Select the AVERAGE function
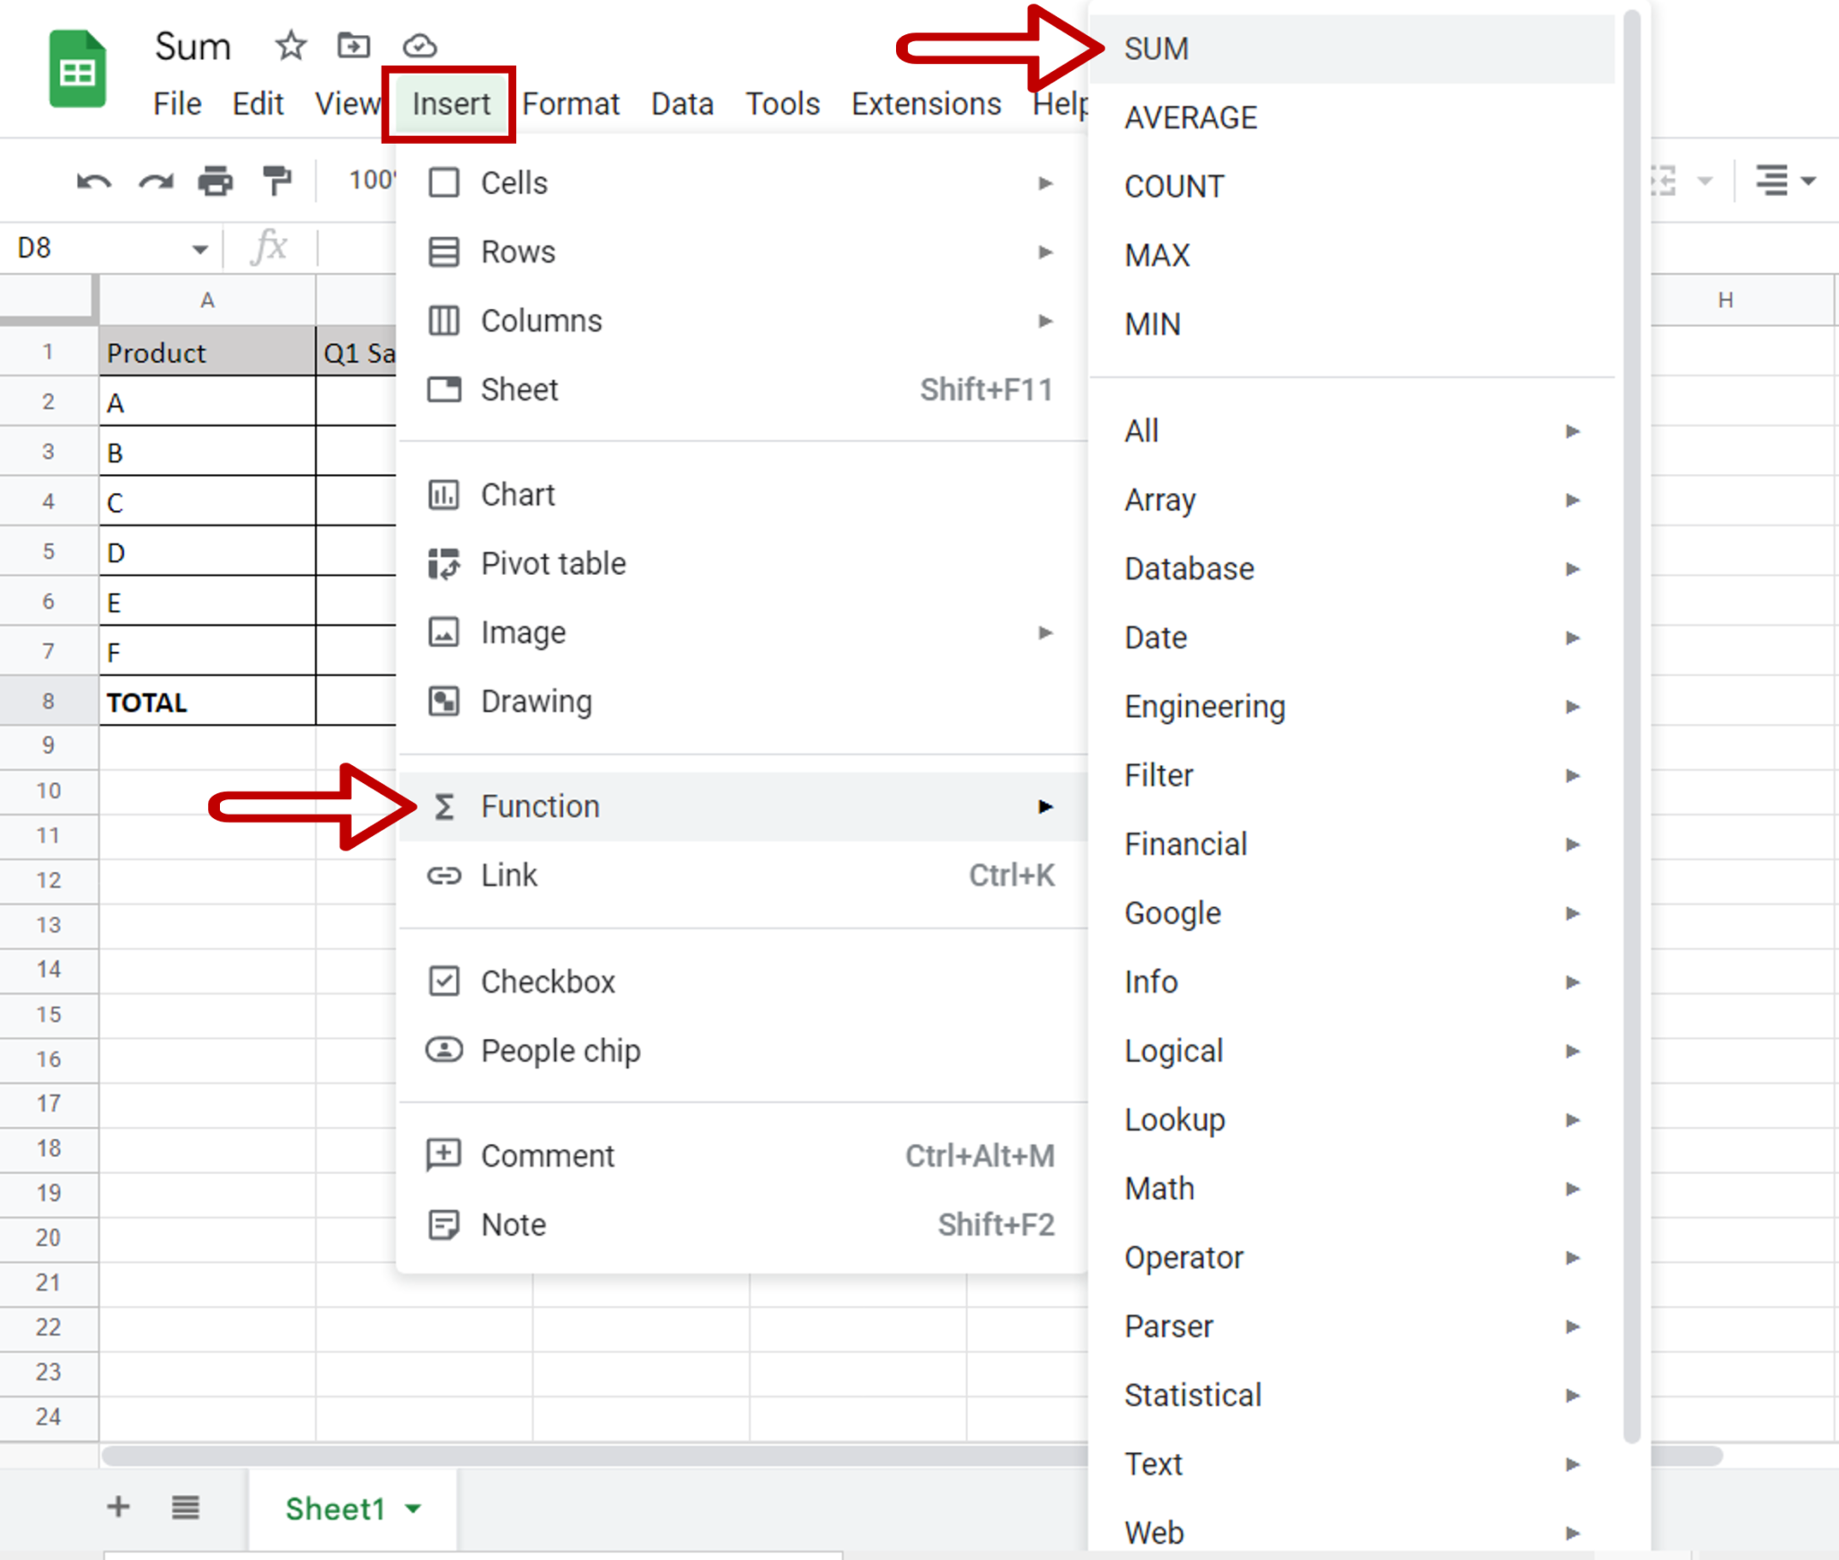The height and width of the screenshot is (1560, 1839). click(x=1191, y=117)
